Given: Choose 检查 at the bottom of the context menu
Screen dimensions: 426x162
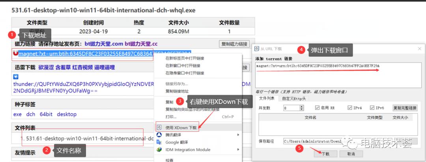Looking at the screenshot, I should 169,160.
